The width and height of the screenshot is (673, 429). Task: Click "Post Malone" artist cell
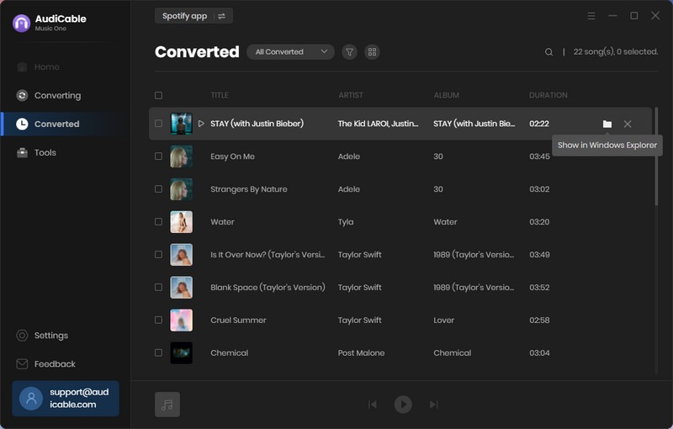[361, 353]
